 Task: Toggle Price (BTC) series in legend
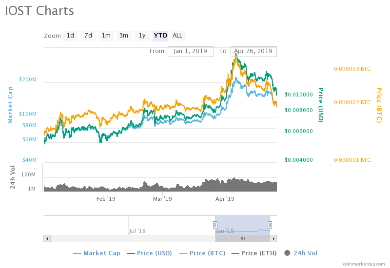(206, 253)
